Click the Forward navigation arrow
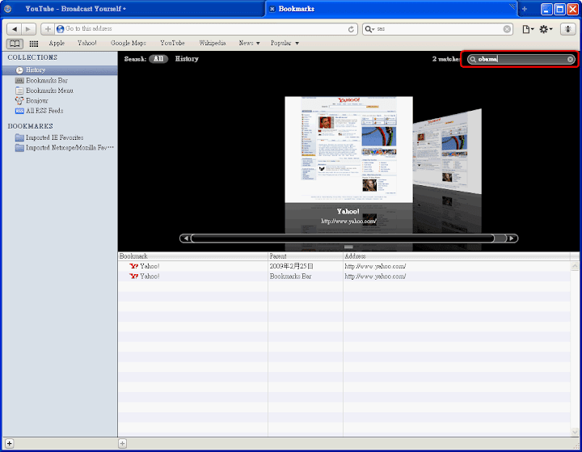Screen dimensions: 582x452 click(x=28, y=29)
